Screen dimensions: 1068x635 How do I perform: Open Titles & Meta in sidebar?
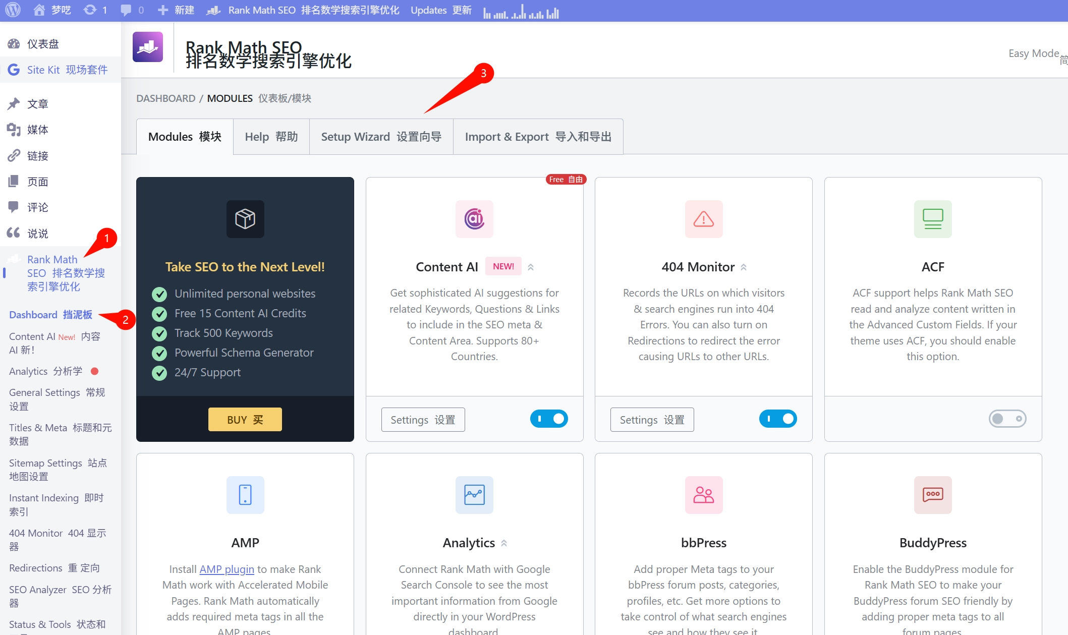[61, 434]
